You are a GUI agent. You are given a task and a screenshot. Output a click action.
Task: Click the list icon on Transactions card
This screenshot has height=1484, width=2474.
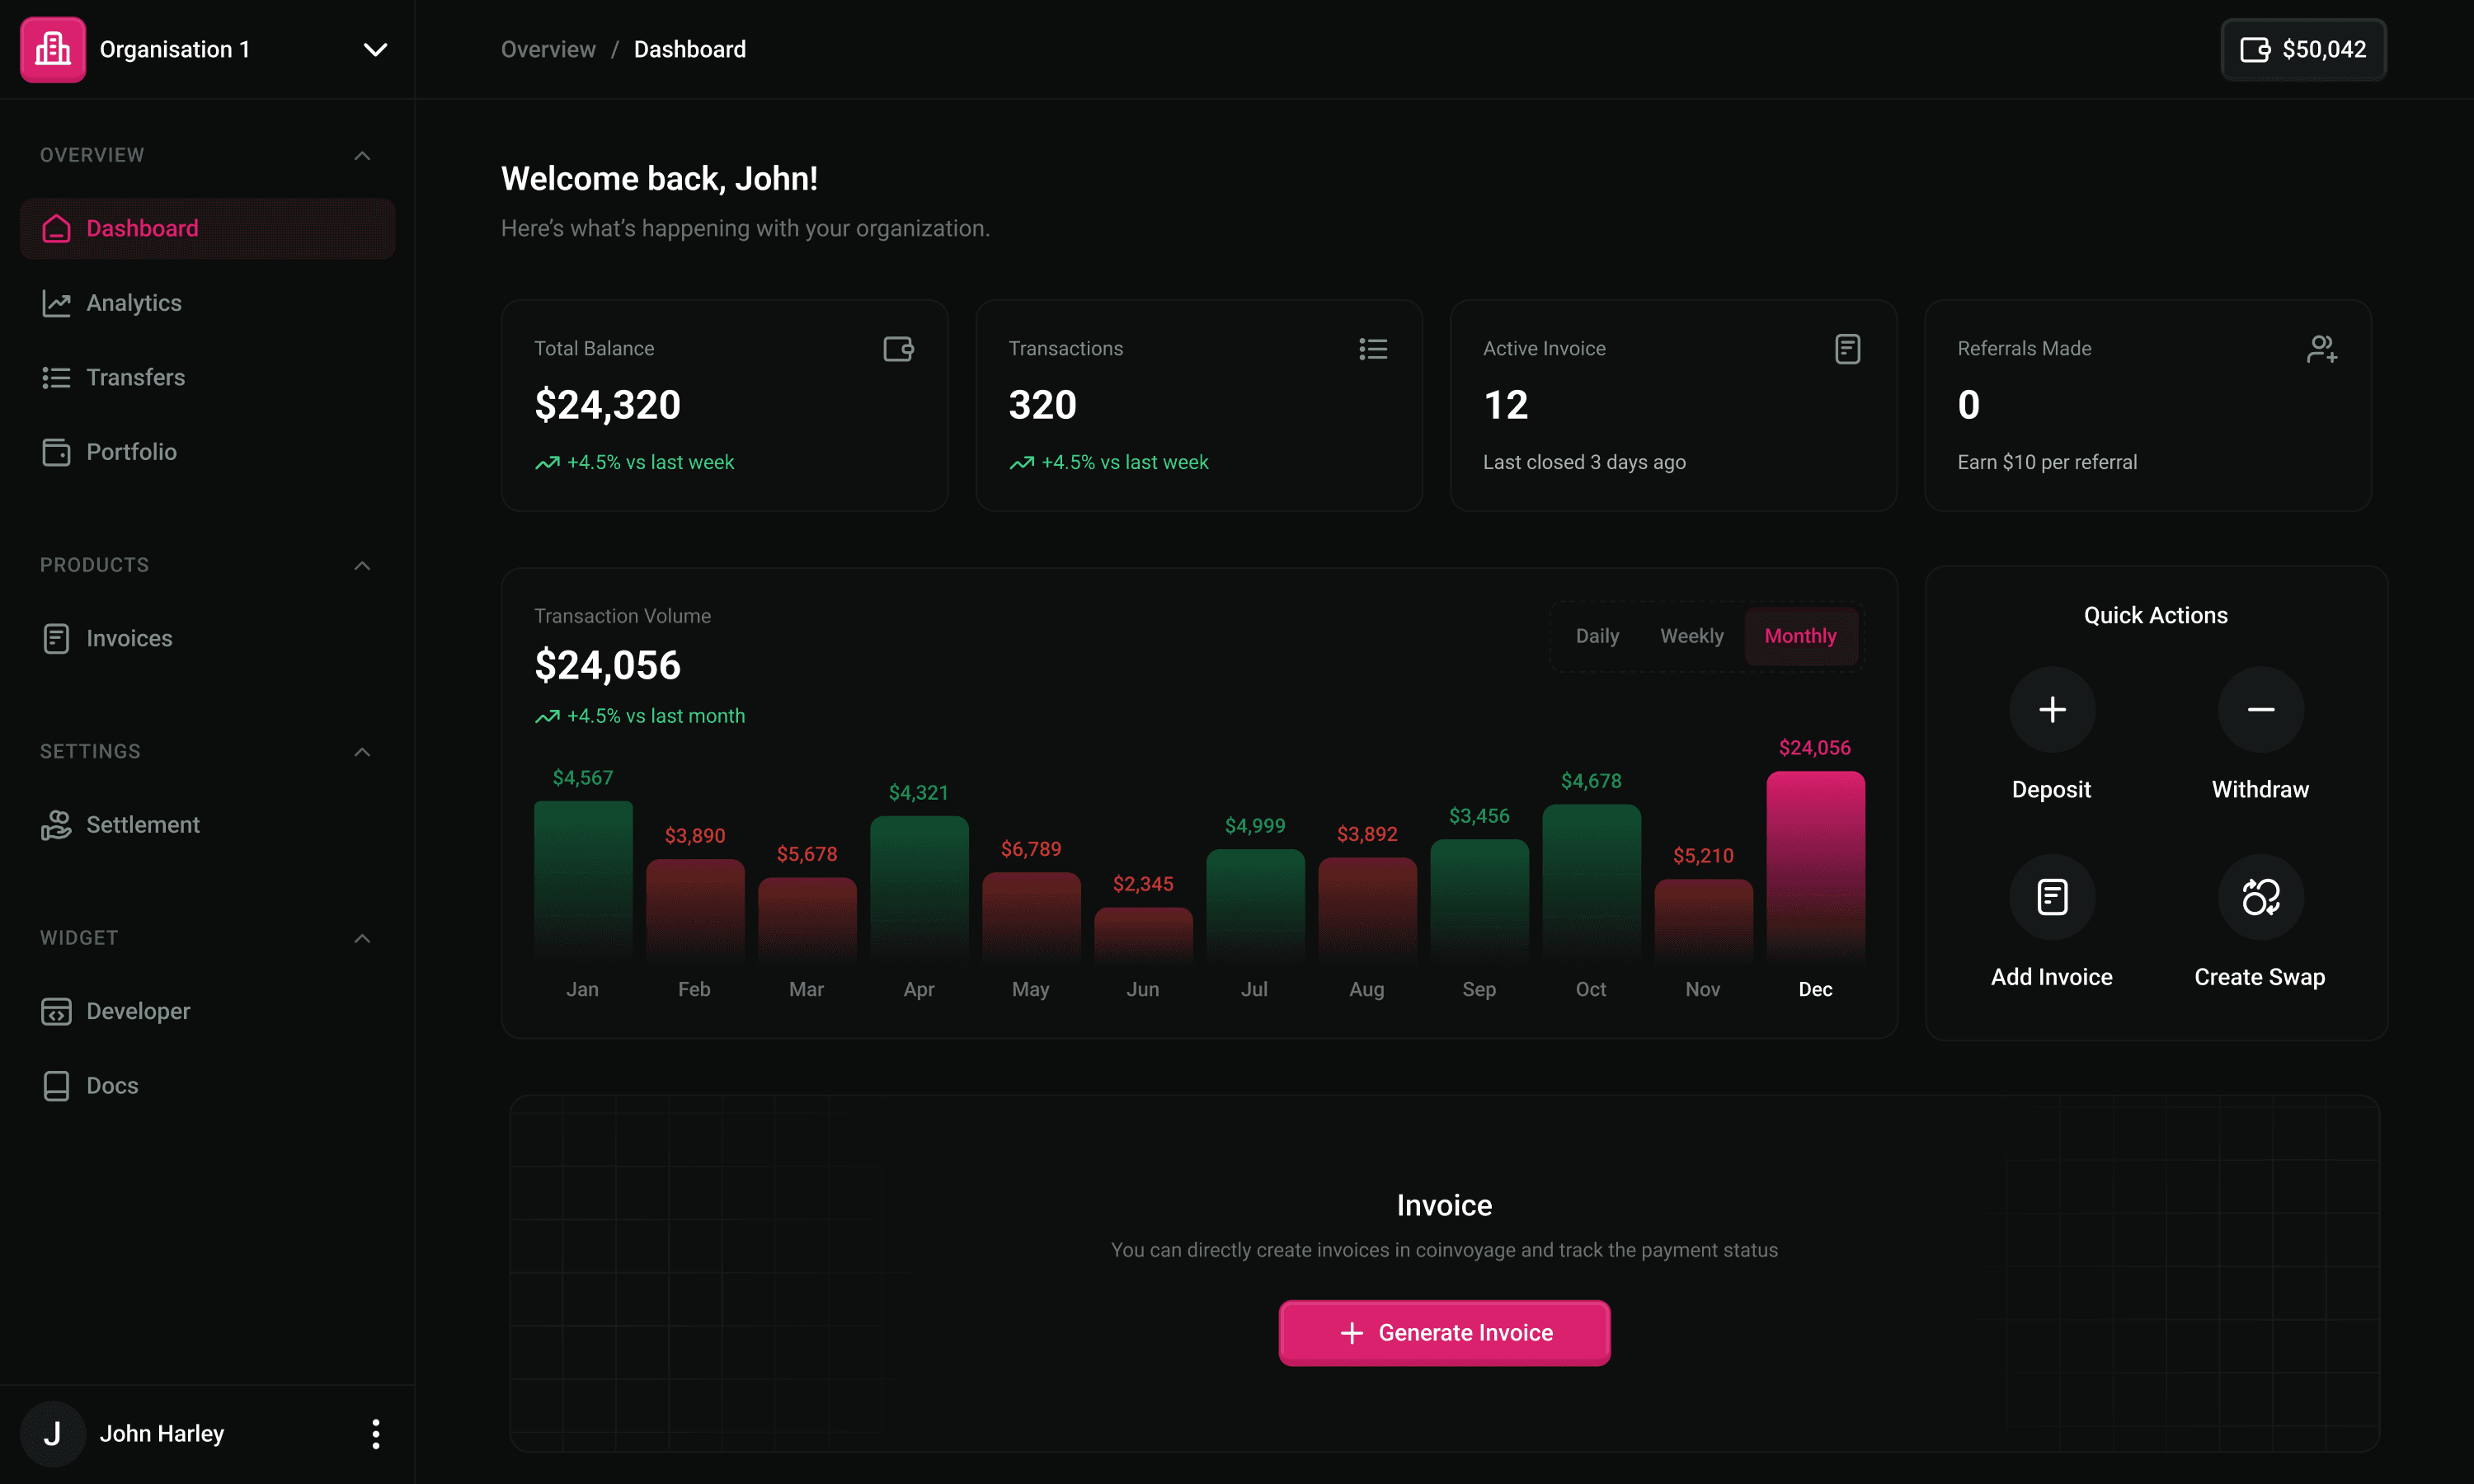coord(1373,349)
